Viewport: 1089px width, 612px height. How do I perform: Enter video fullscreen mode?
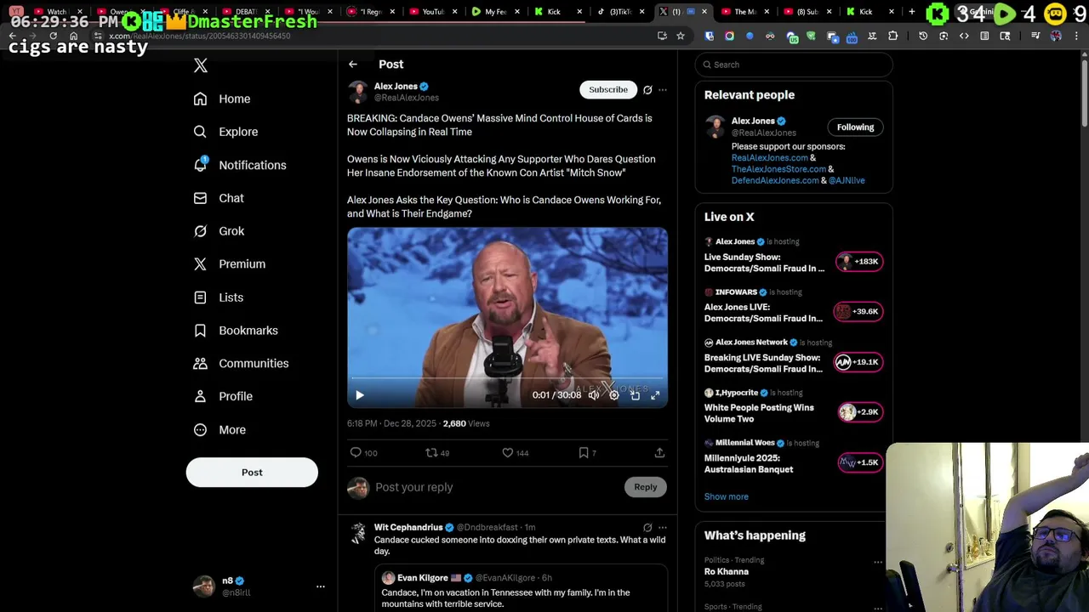[x=655, y=395]
